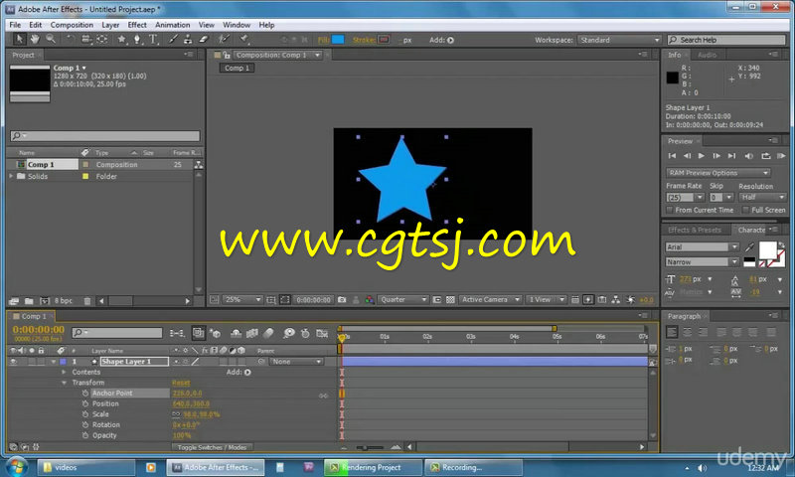Select the Selection arrow tool
Image resolution: width=795 pixels, height=477 pixels.
tap(19, 39)
